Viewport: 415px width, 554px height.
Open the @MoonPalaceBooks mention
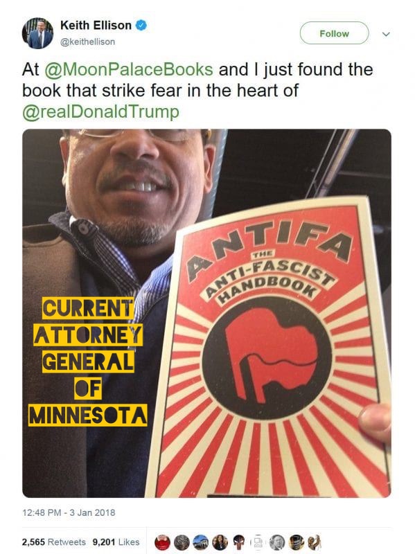[x=129, y=70]
